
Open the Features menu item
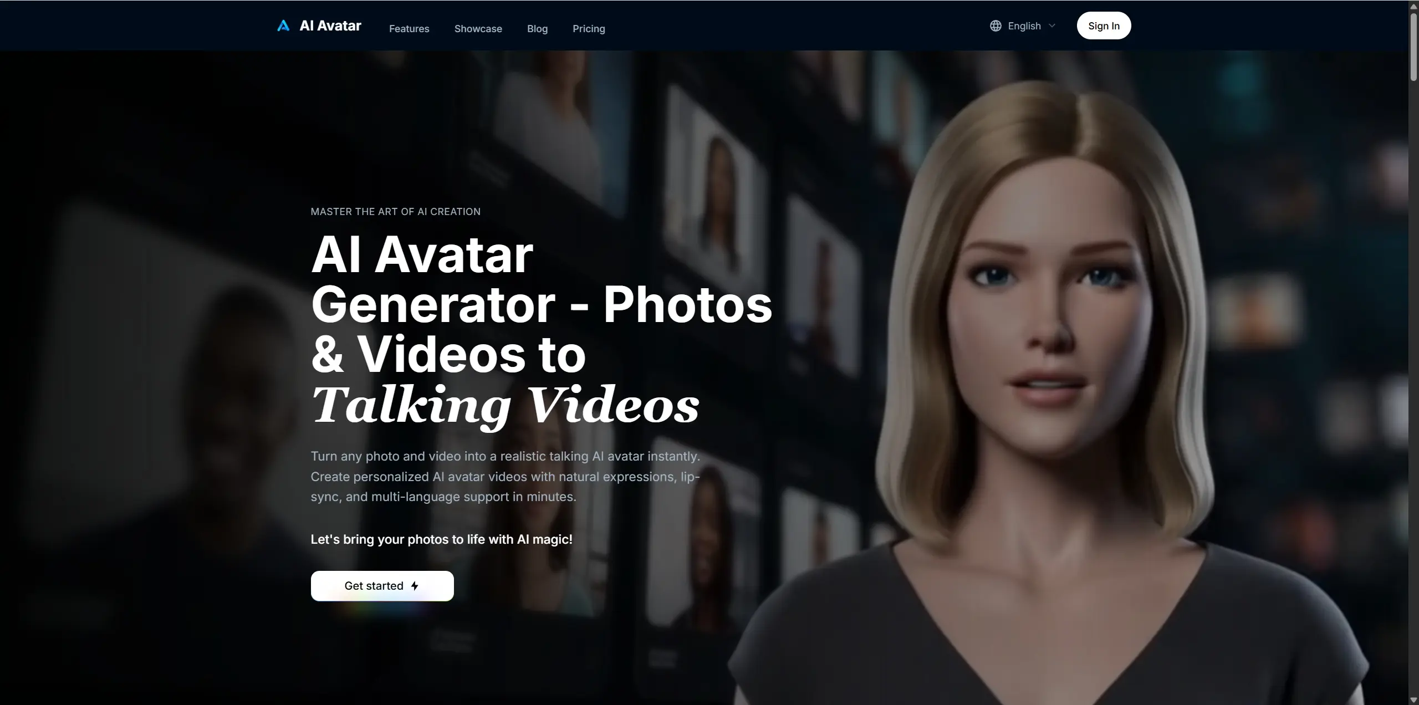click(409, 28)
